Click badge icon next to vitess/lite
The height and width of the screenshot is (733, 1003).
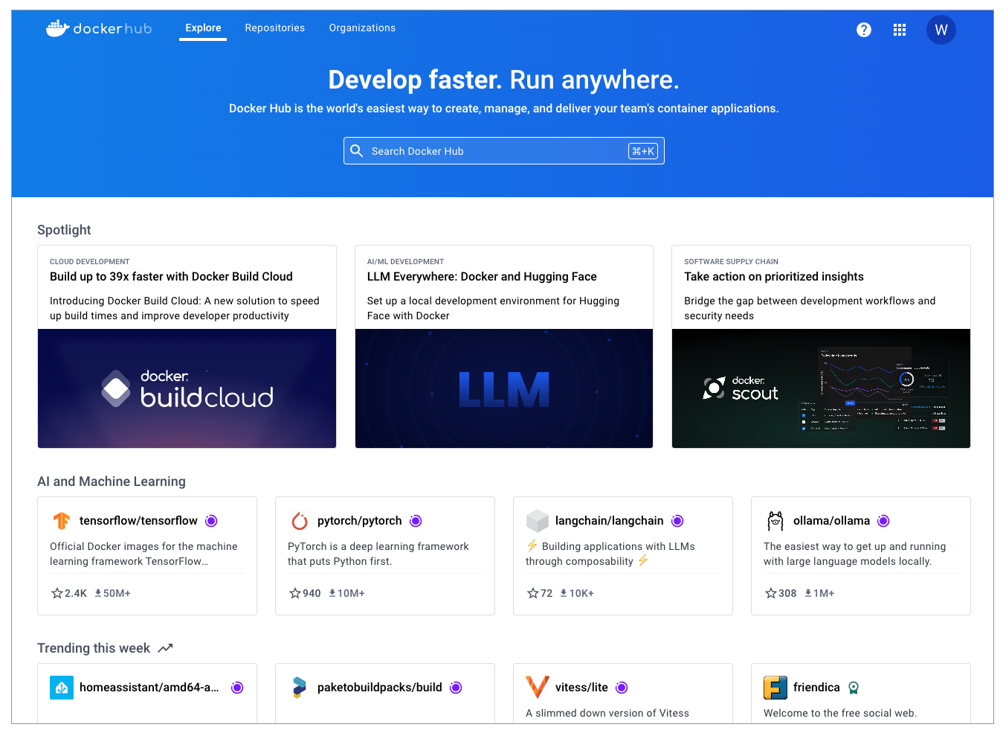click(x=622, y=688)
